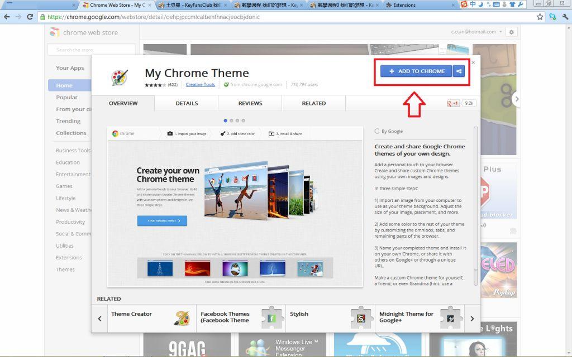572x357 pixels.
Task: Go back with the browser back arrow
Action: (7, 17)
